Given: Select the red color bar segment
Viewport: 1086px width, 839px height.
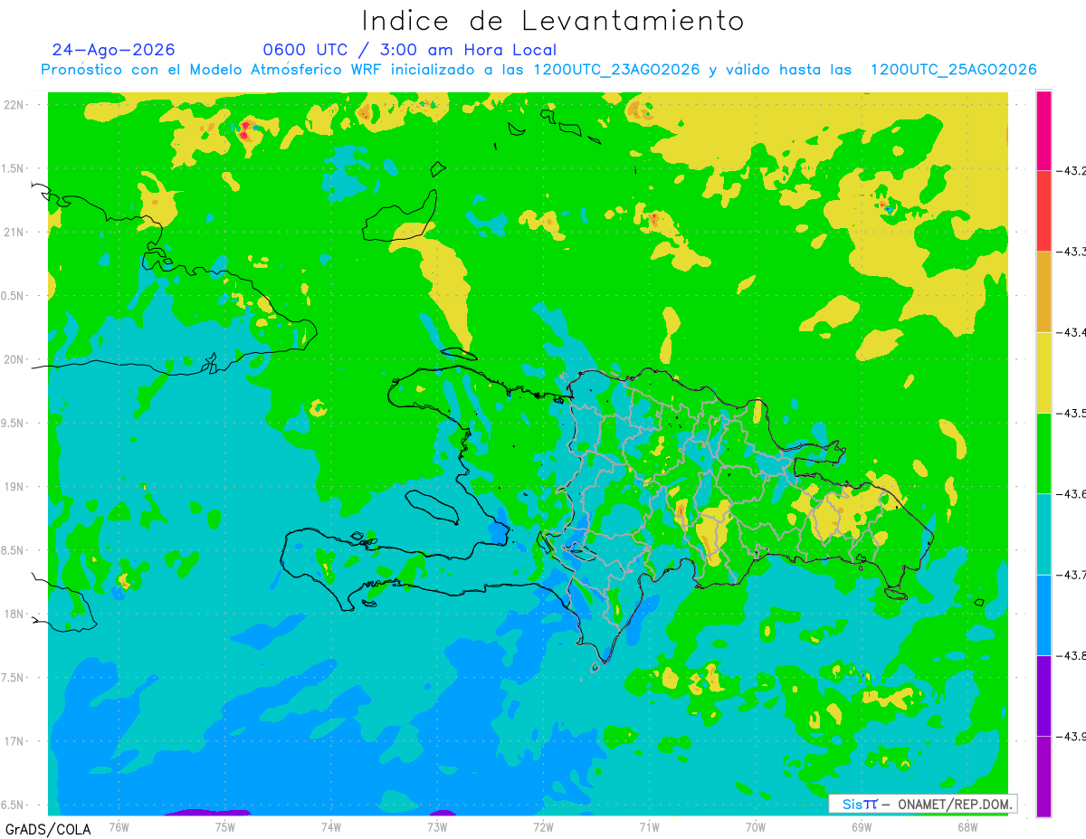Looking at the screenshot, I should [1043, 211].
